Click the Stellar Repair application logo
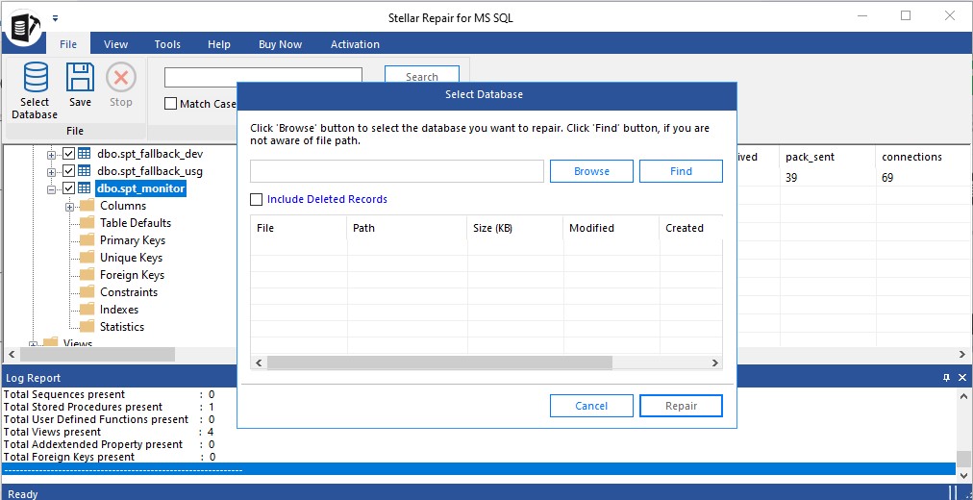The image size is (973, 500). coord(25,30)
